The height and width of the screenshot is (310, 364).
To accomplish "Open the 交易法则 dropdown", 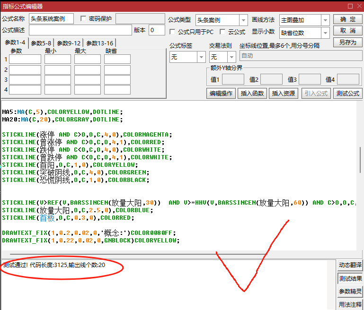I will (x=231, y=57).
